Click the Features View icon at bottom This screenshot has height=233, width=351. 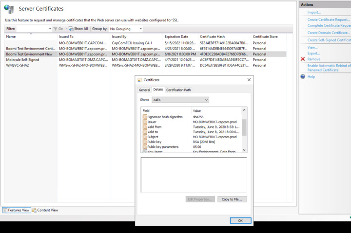(x=5, y=210)
